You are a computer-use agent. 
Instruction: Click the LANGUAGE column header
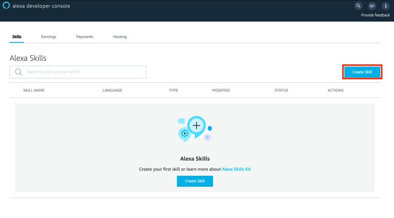point(112,90)
